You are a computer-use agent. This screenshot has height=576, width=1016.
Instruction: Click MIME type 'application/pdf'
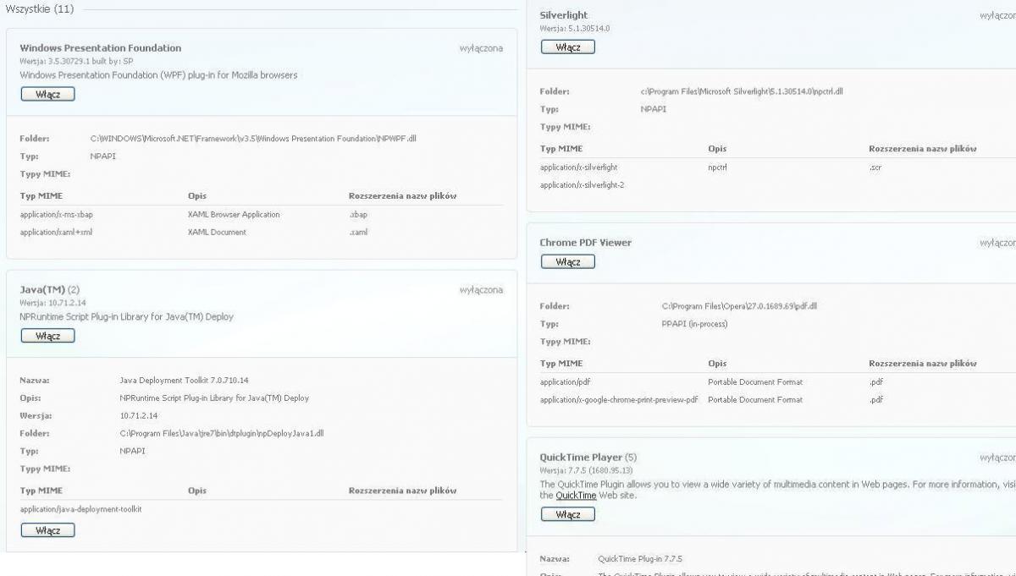565,382
